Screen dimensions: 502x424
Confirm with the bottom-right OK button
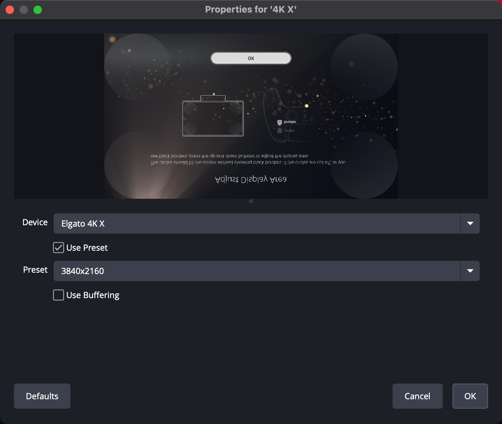[470, 396]
